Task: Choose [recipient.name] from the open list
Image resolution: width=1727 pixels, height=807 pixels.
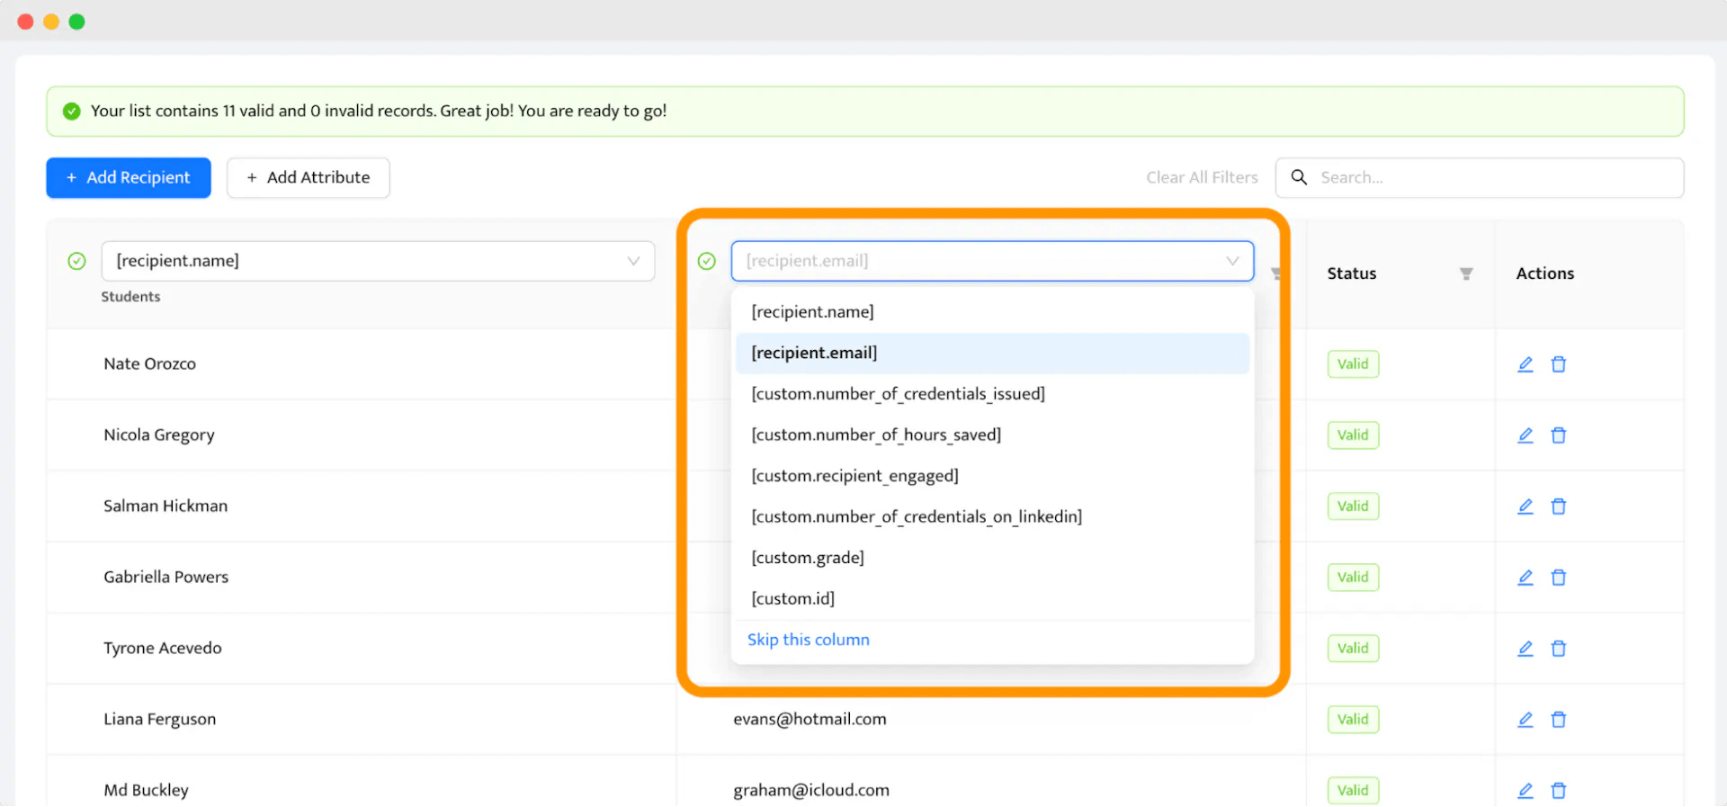Action: [x=992, y=312]
